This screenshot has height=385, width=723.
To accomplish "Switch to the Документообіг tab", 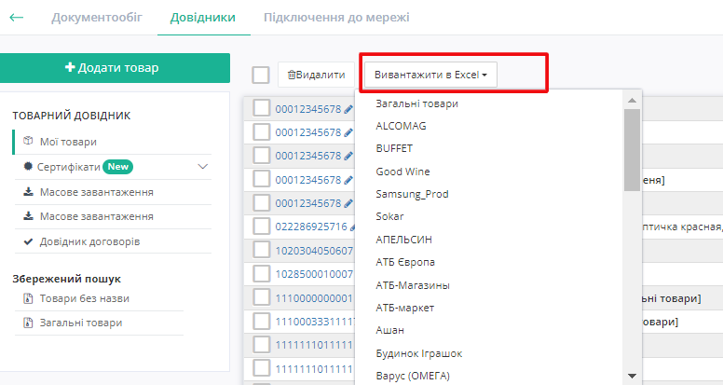I will (x=97, y=18).
